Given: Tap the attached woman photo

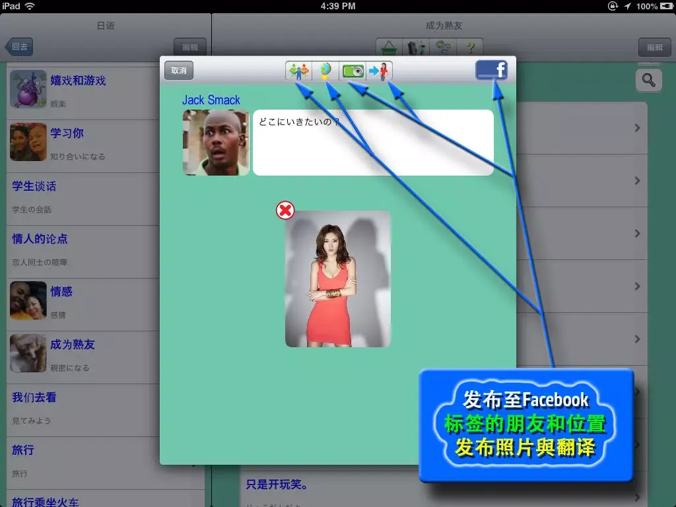Looking at the screenshot, I should click(x=337, y=279).
